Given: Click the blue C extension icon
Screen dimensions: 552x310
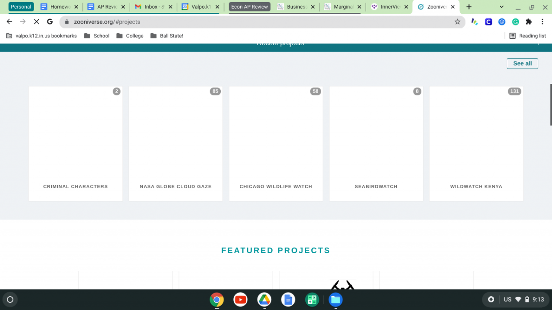Looking at the screenshot, I should click(x=489, y=22).
